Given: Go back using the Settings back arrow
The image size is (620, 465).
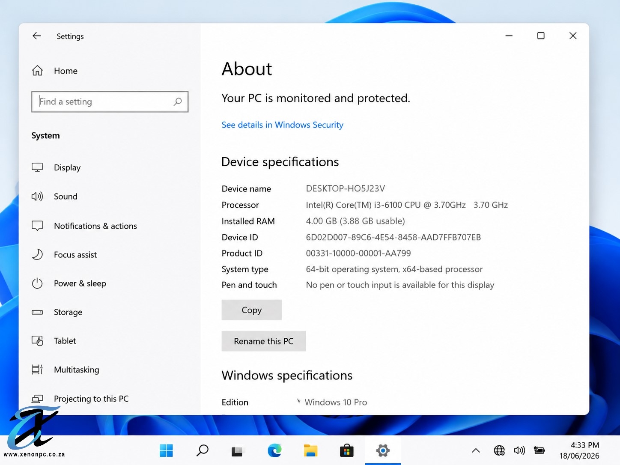Looking at the screenshot, I should (37, 36).
